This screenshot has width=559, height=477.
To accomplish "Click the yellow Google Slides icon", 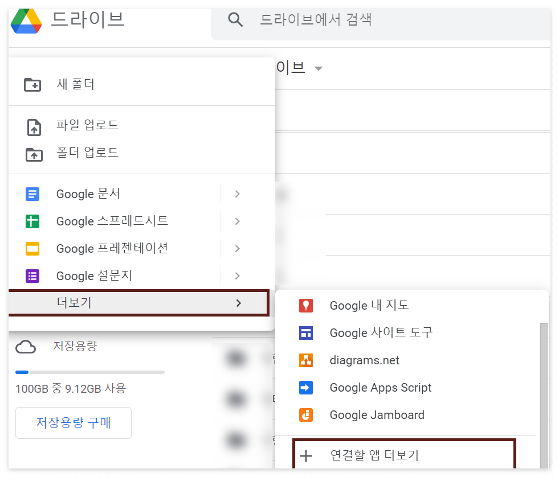I will [x=32, y=249].
